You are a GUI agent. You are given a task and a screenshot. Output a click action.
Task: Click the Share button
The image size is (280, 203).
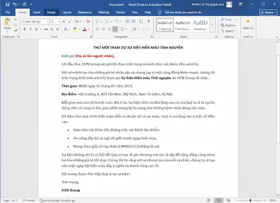267,12
